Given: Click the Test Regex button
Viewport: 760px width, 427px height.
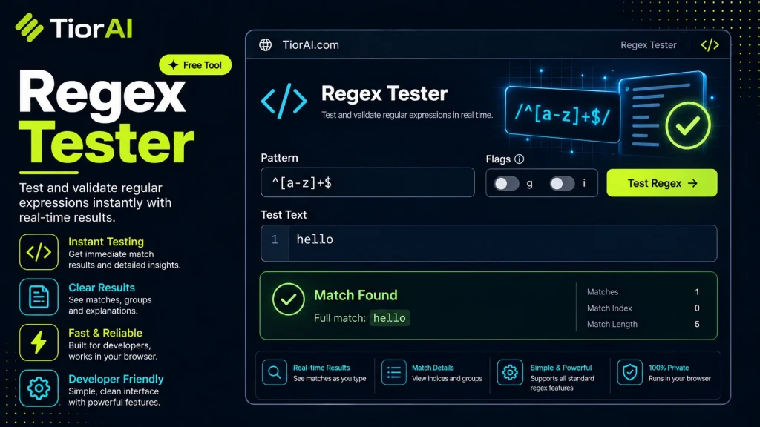Looking at the screenshot, I should click(661, 183).
